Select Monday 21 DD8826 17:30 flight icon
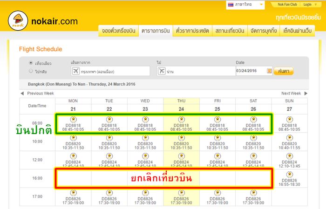This screenshot has height=209, width=326. click(73, 193)
